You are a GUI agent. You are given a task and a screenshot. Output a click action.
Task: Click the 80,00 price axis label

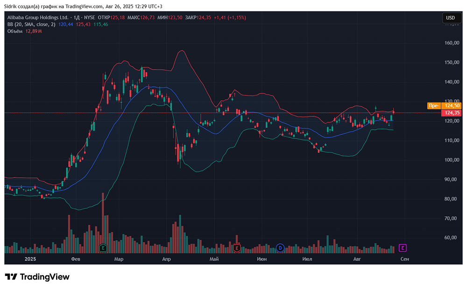(x=452, y=199)
